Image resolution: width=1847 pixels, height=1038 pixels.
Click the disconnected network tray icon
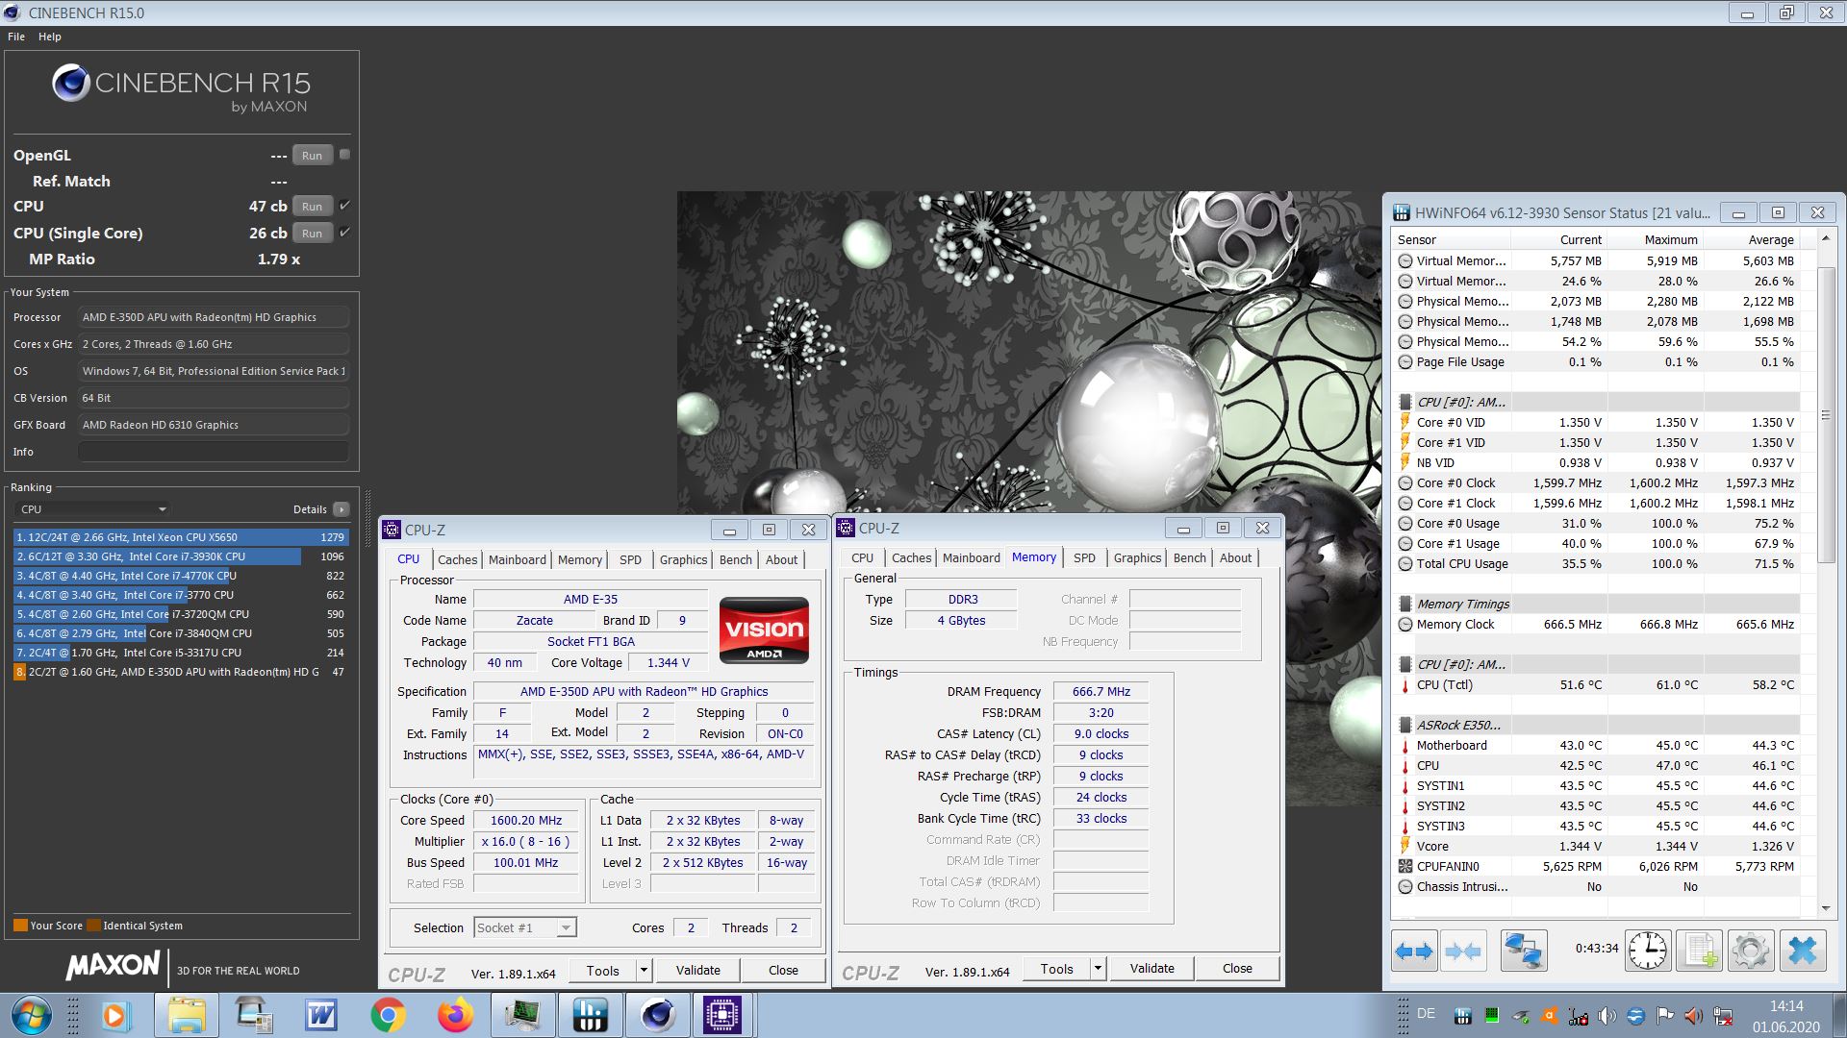tap(1723, 1016)
